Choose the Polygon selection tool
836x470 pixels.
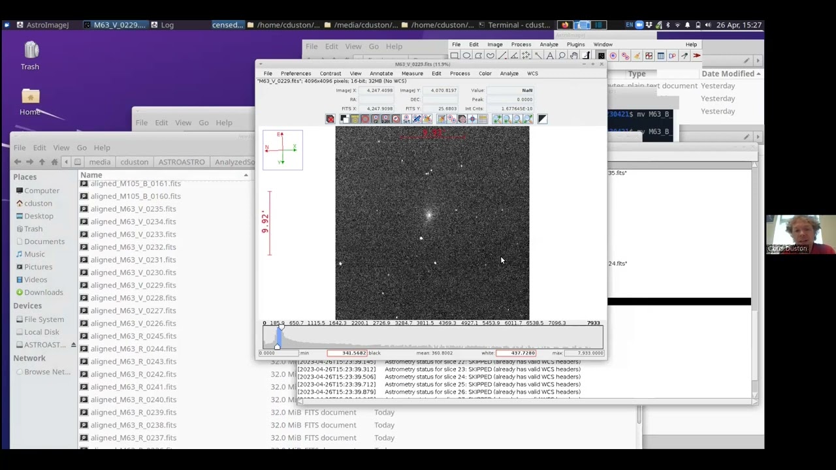click(478, 55)
